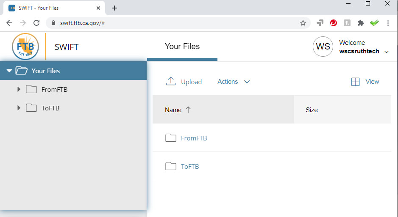
Task: View site security padlock info
Action: click(53, 23)
